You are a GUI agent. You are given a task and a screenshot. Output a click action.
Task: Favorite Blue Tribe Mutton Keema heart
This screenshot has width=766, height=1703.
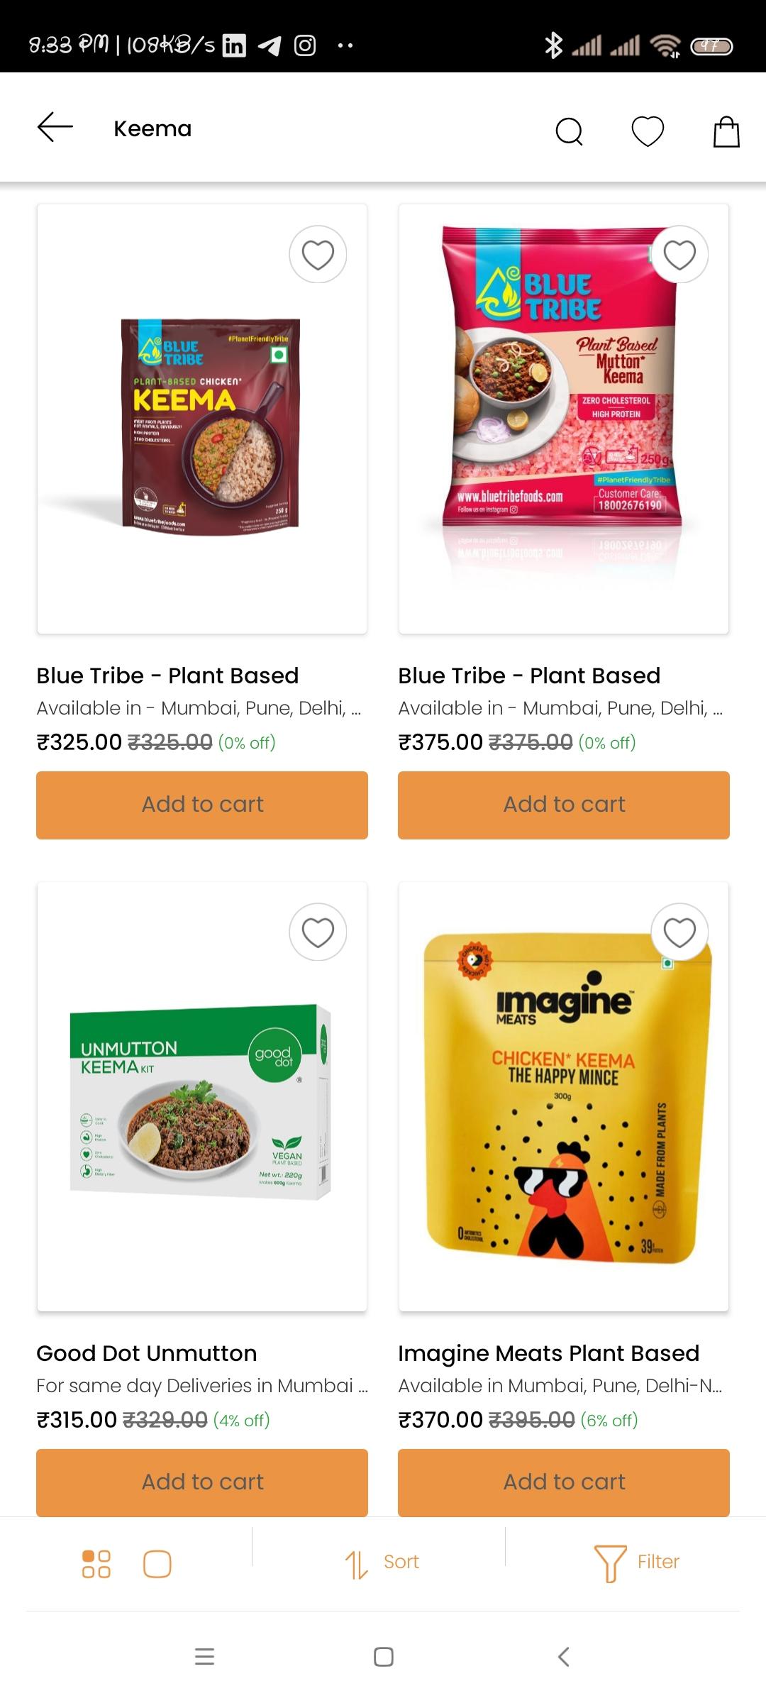(679, 254)
